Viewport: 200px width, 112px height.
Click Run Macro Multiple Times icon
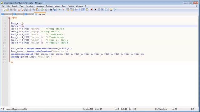pos(102,10)
